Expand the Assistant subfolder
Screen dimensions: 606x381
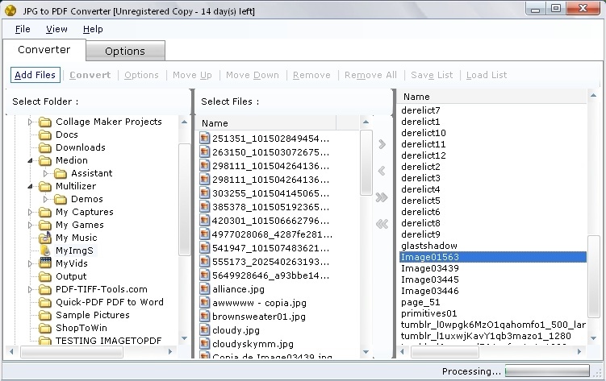coord(46,173)
